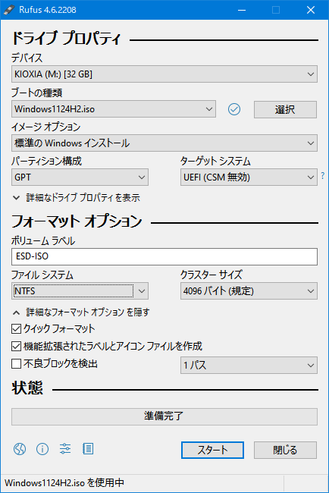The height and width of the screenshot is (493, 329).
Task: Show the Rufus about information icon
Action: pos(42,449)
